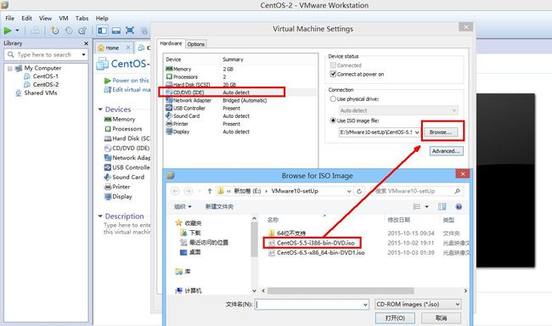Click Processors in the Devices list
Viewport: 552px width, 326px height.
(x=123, y=129)
